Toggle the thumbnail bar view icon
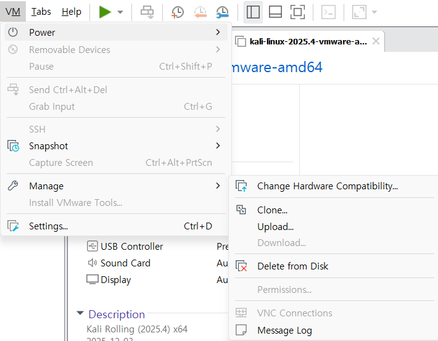The image size is (438, 341). (275, 12)
